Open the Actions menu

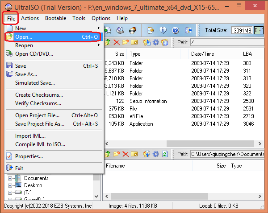[x=30, y=18]
